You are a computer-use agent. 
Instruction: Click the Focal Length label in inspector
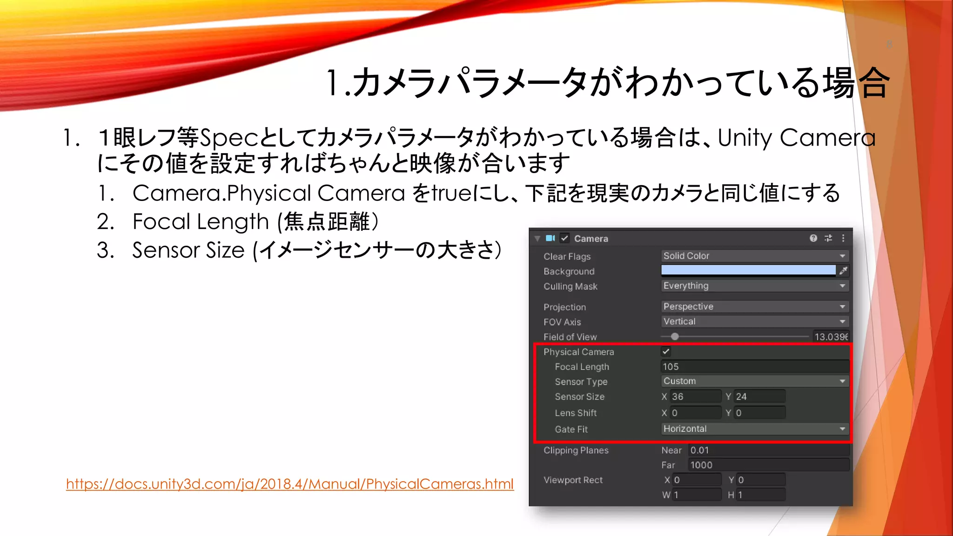(x=582, y=367)
